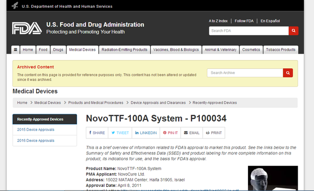This screenshot has width=314, height=191.
Task: Open the hamburger menu icon tab
Action: tap(15, 50)
